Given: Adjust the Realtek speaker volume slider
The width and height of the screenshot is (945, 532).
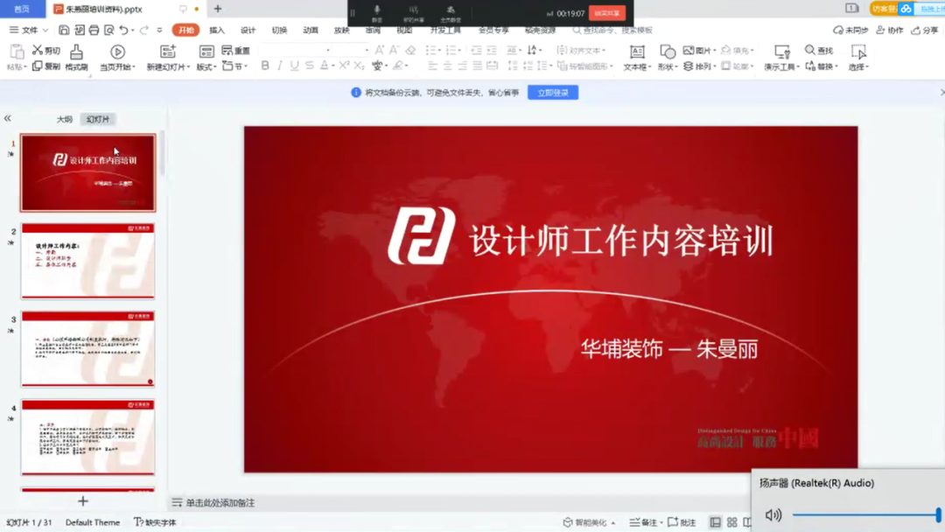Looking at the screenshot, I should (864, 515).
